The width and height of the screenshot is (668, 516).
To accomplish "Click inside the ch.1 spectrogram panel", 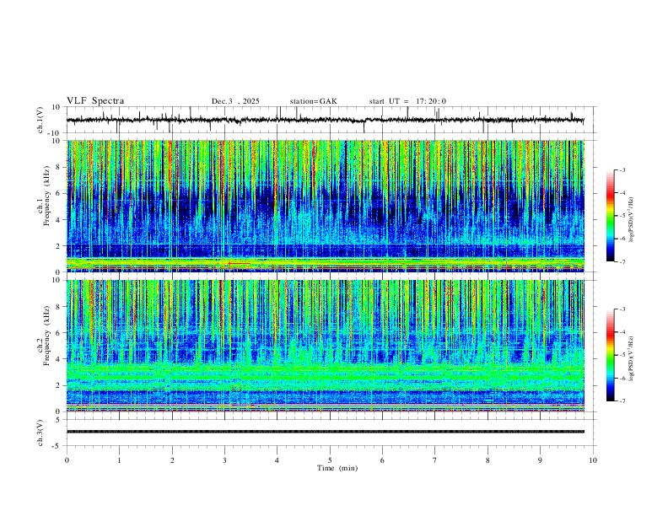I will click(325, 206).
